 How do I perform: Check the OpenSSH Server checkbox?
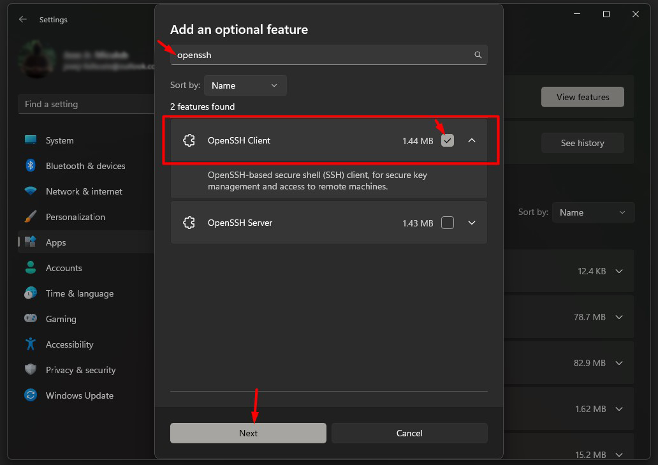point(448,223)
